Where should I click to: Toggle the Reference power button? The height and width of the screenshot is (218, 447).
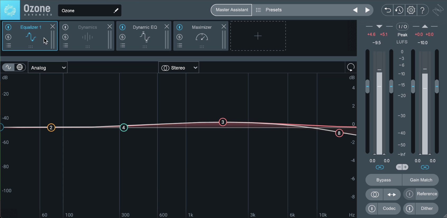click(409, 194)
